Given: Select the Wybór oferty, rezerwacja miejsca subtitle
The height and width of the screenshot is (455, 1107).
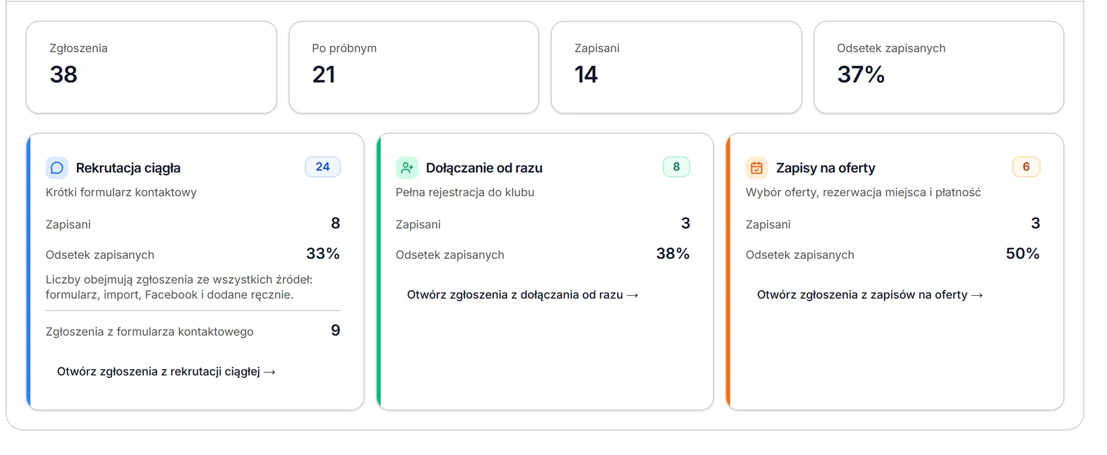Looking at the screenshot, I should [x=863, y=192].
